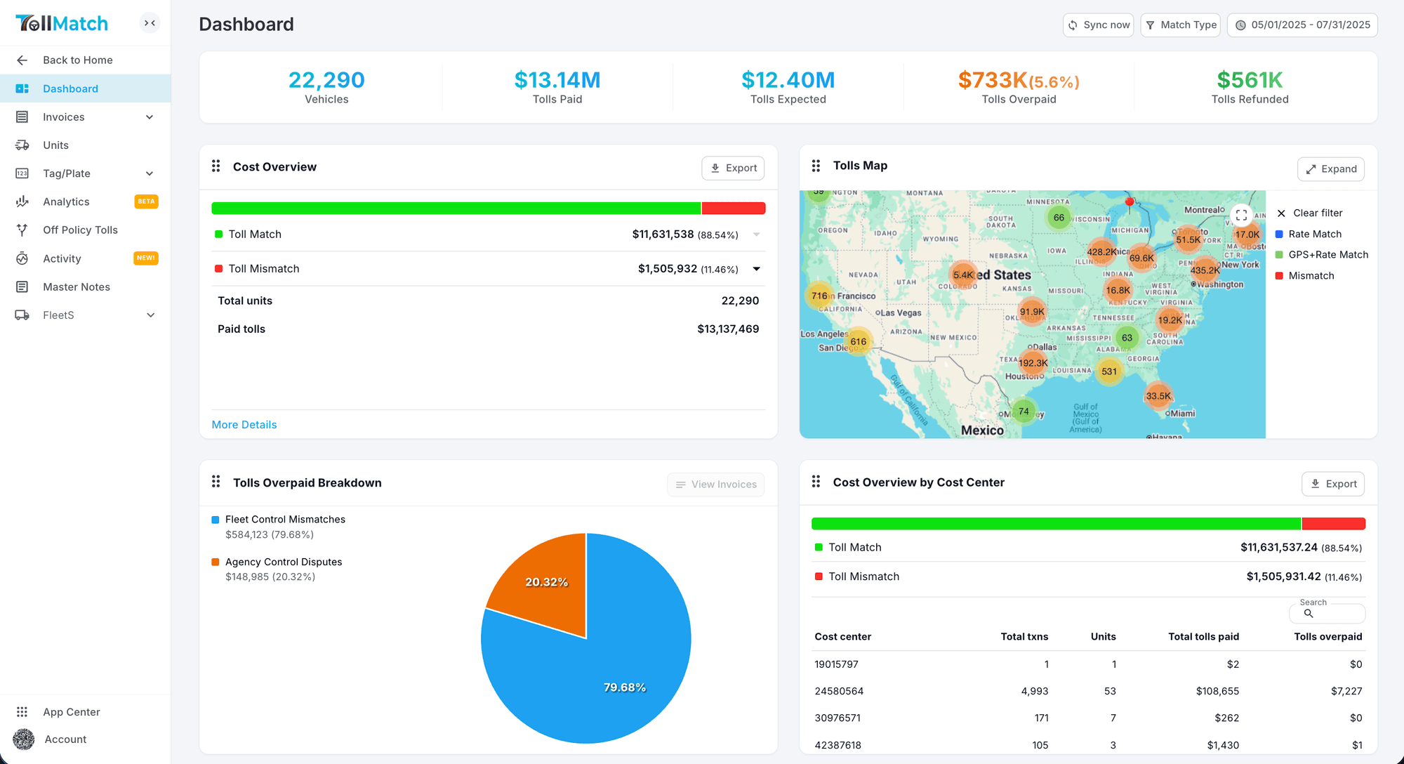Screen dimensions: 1404x764
Task: Open Analytics in the sidebar
Action: pyautogui.click(x=85, y=202)
